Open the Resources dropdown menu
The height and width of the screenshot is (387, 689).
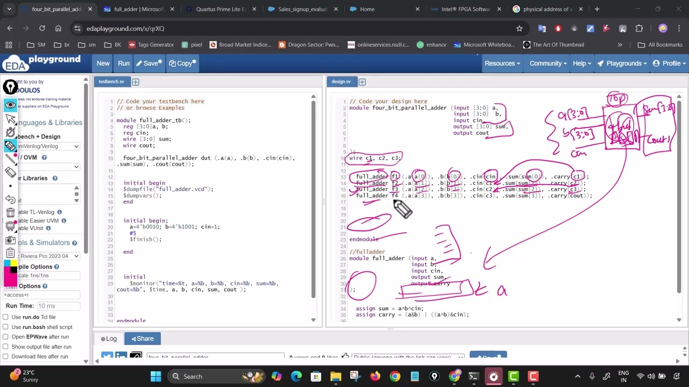(502, 63)
